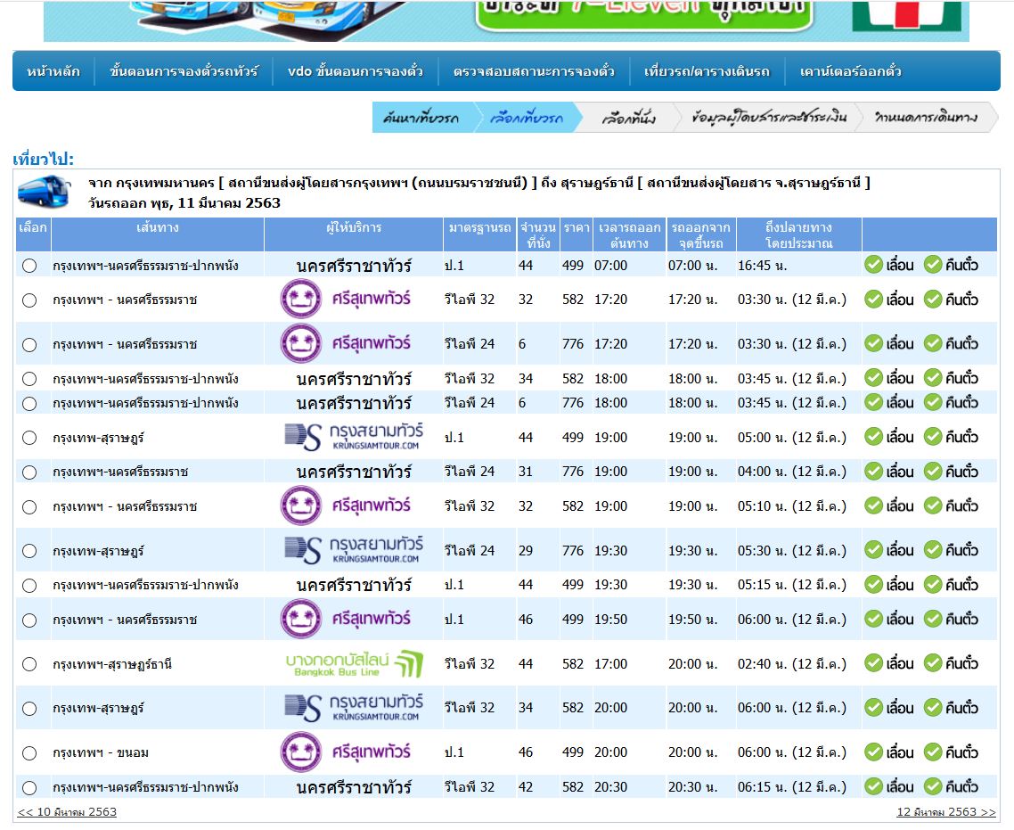
Task: Pick the 19:00 ศรีสุเทพทัวร์ วีไอพี 32 radio
Action: coord(29,507)
